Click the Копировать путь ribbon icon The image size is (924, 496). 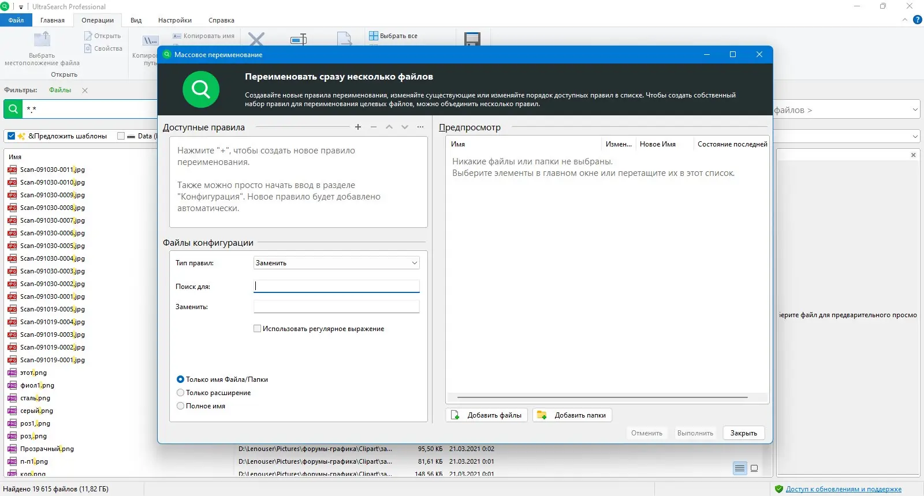tap(150, 41)
